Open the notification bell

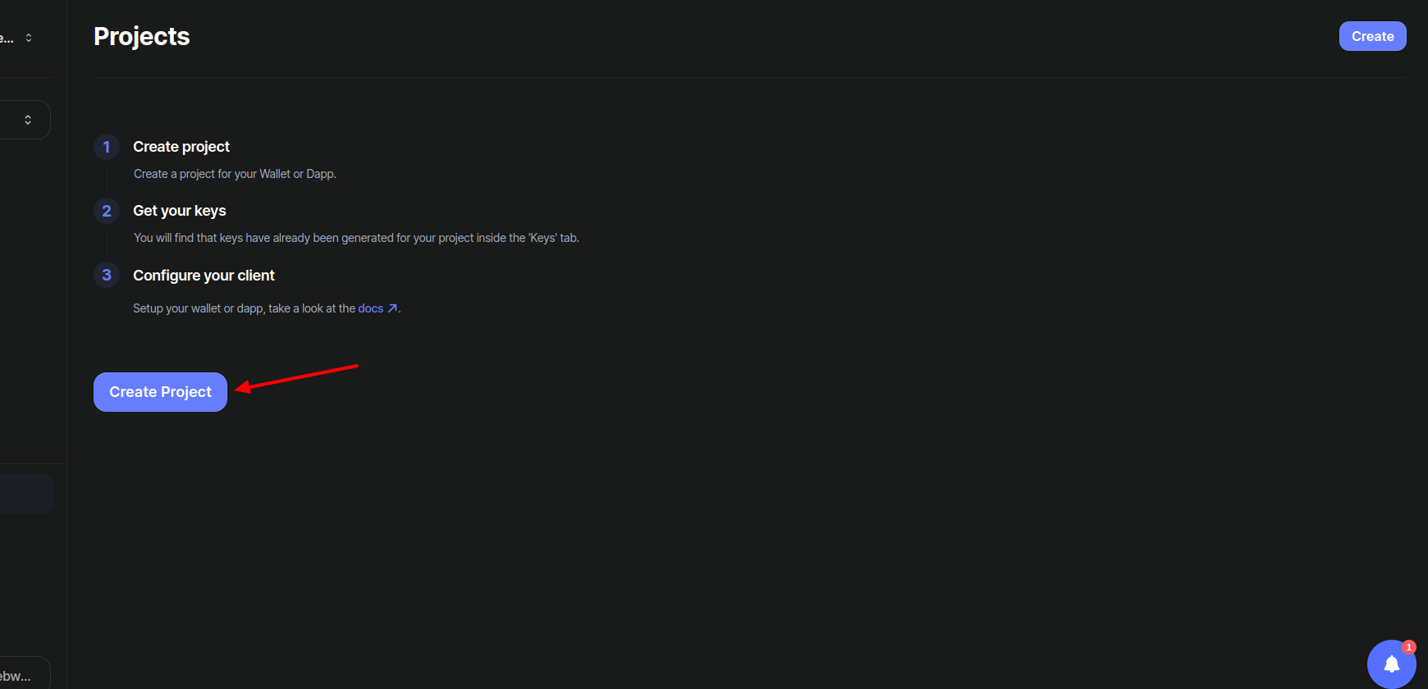1391,664
